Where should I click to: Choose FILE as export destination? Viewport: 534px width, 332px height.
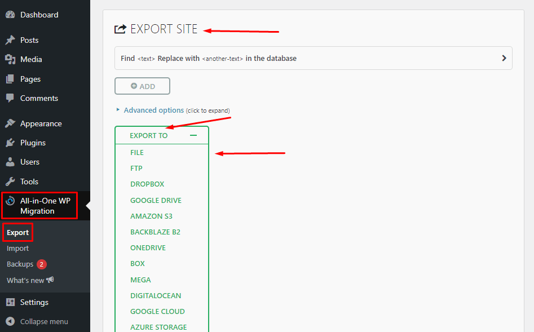tap(137, 153)
